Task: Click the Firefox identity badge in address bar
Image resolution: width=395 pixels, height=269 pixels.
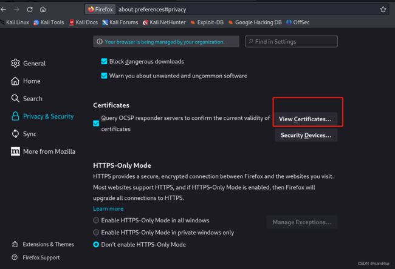Action: tap(100, 10)
